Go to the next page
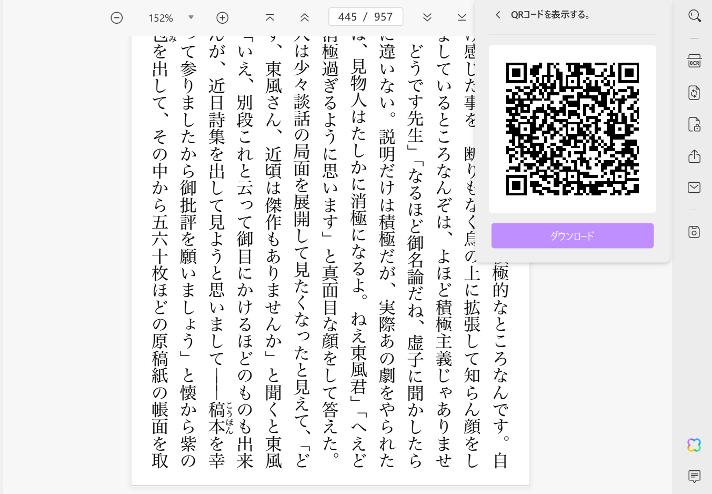The width and height of the screenshot is (712, 494). click(x=427, y=17)
